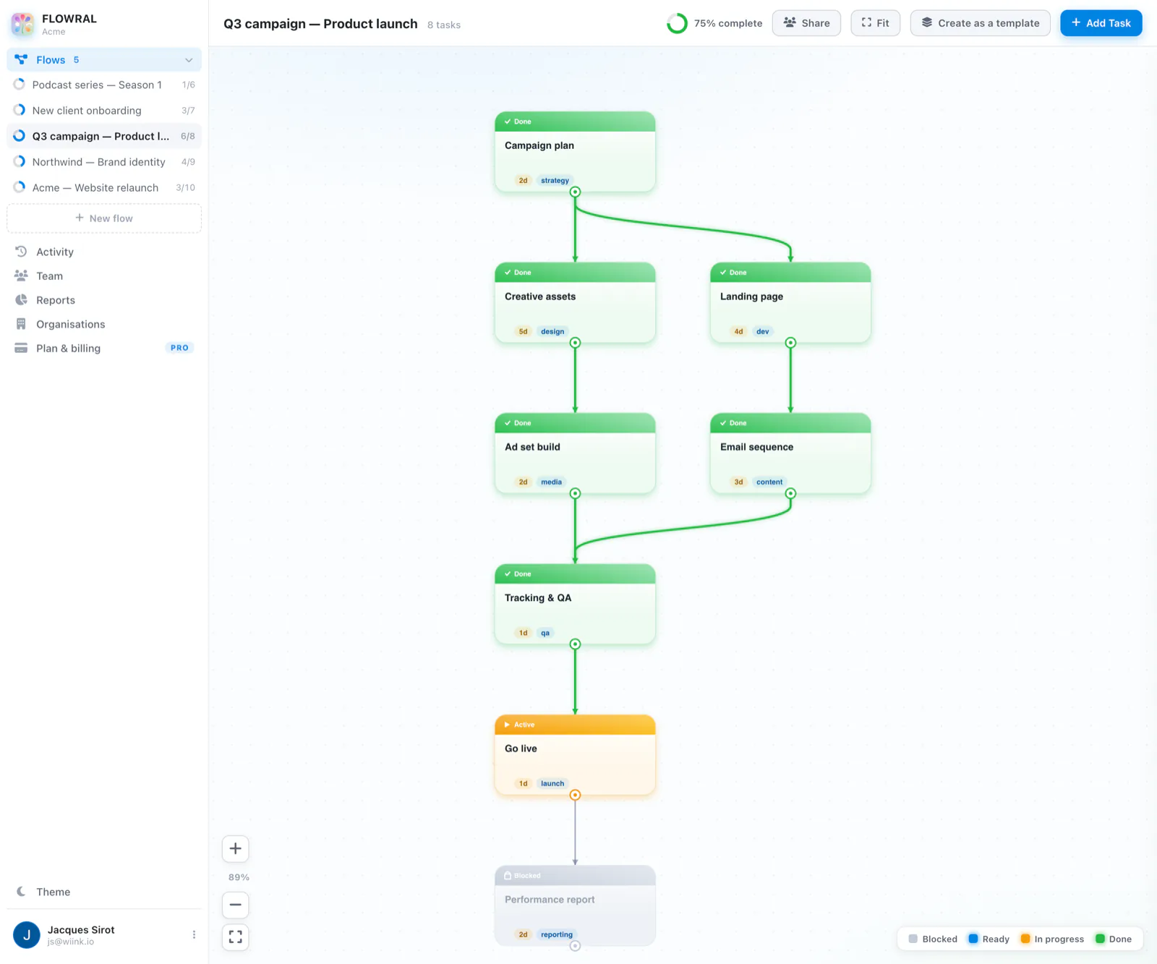Click the Reports pie chart icon

(x=21, y=300)
